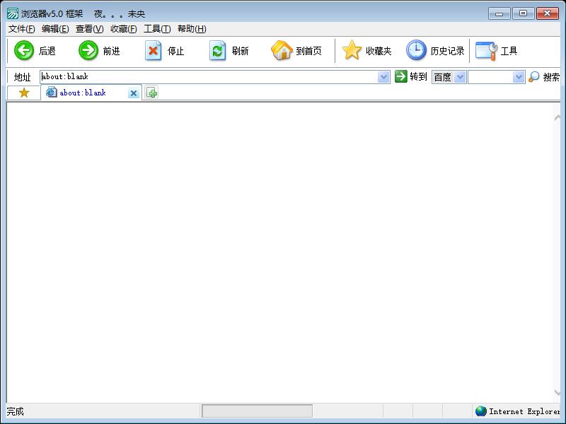Click the 完成 status text
Image resolution: width=566 pixels, height=424 pixels.
pyautogui.click(x=15, y=411)
